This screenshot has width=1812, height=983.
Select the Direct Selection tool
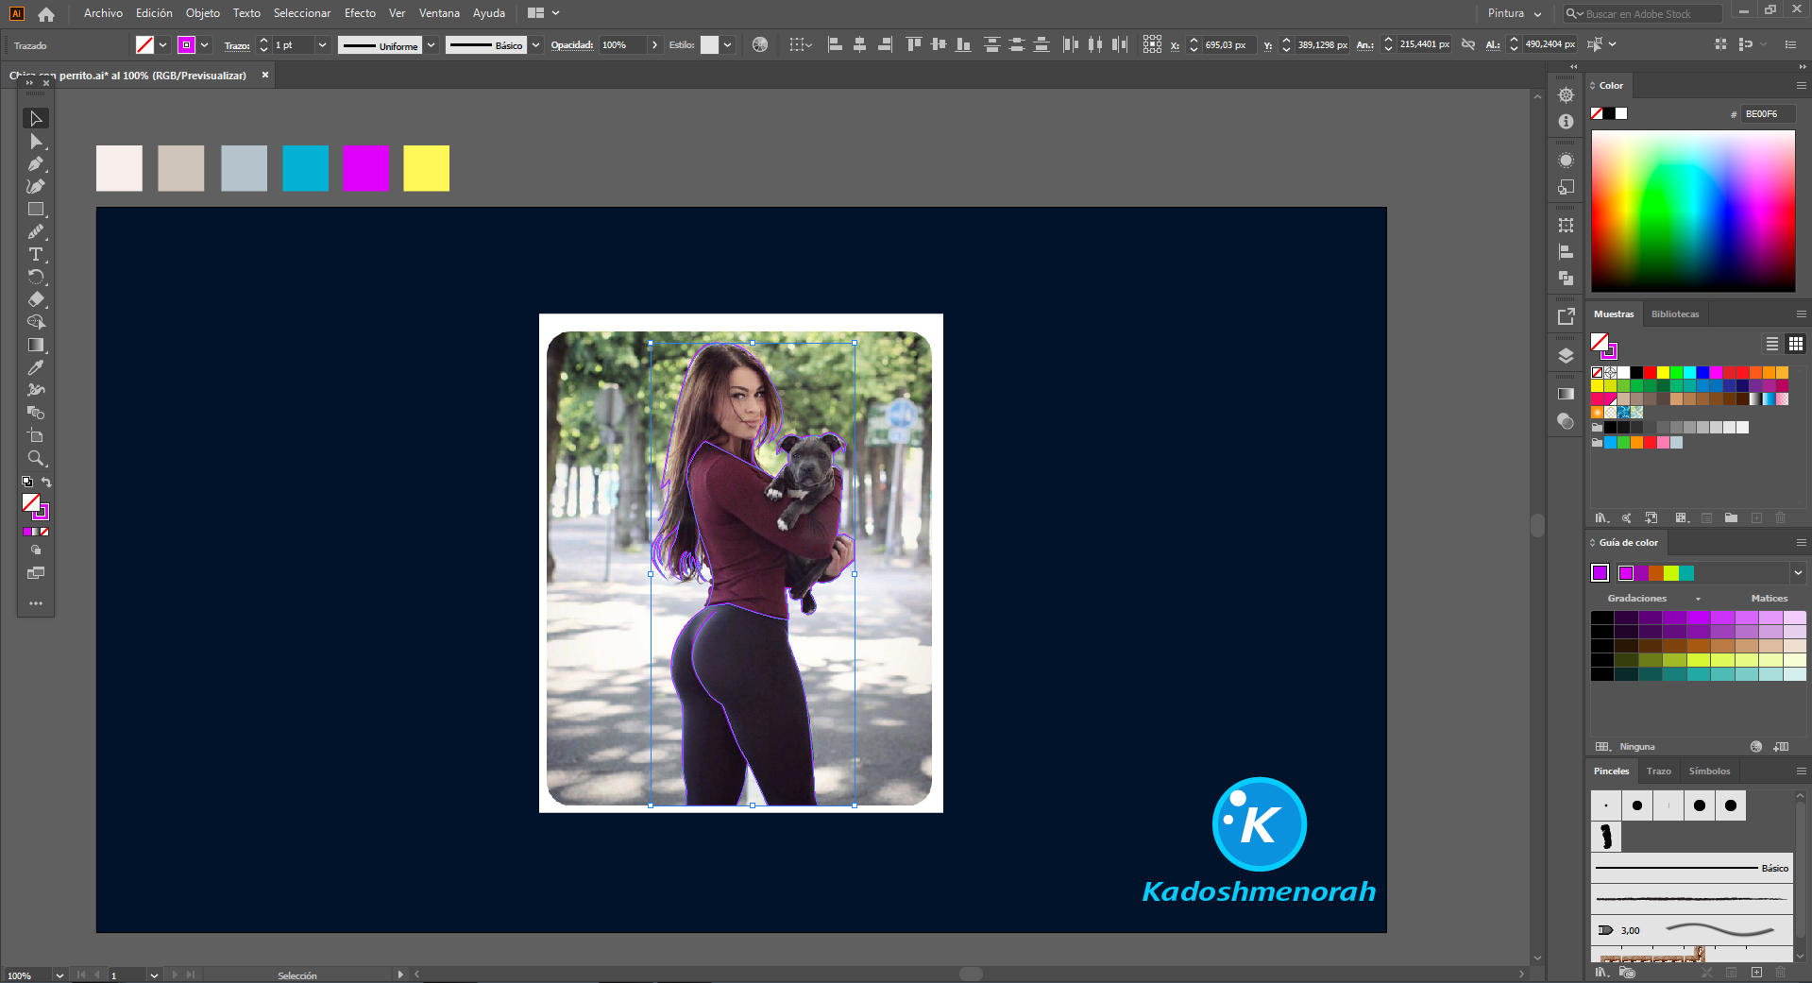coord(36,142)
